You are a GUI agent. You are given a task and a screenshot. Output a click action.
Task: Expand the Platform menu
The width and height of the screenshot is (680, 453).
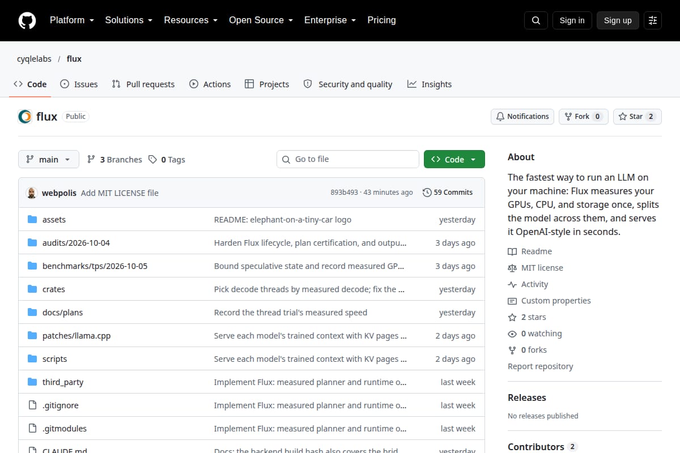[x=71, y=20]
